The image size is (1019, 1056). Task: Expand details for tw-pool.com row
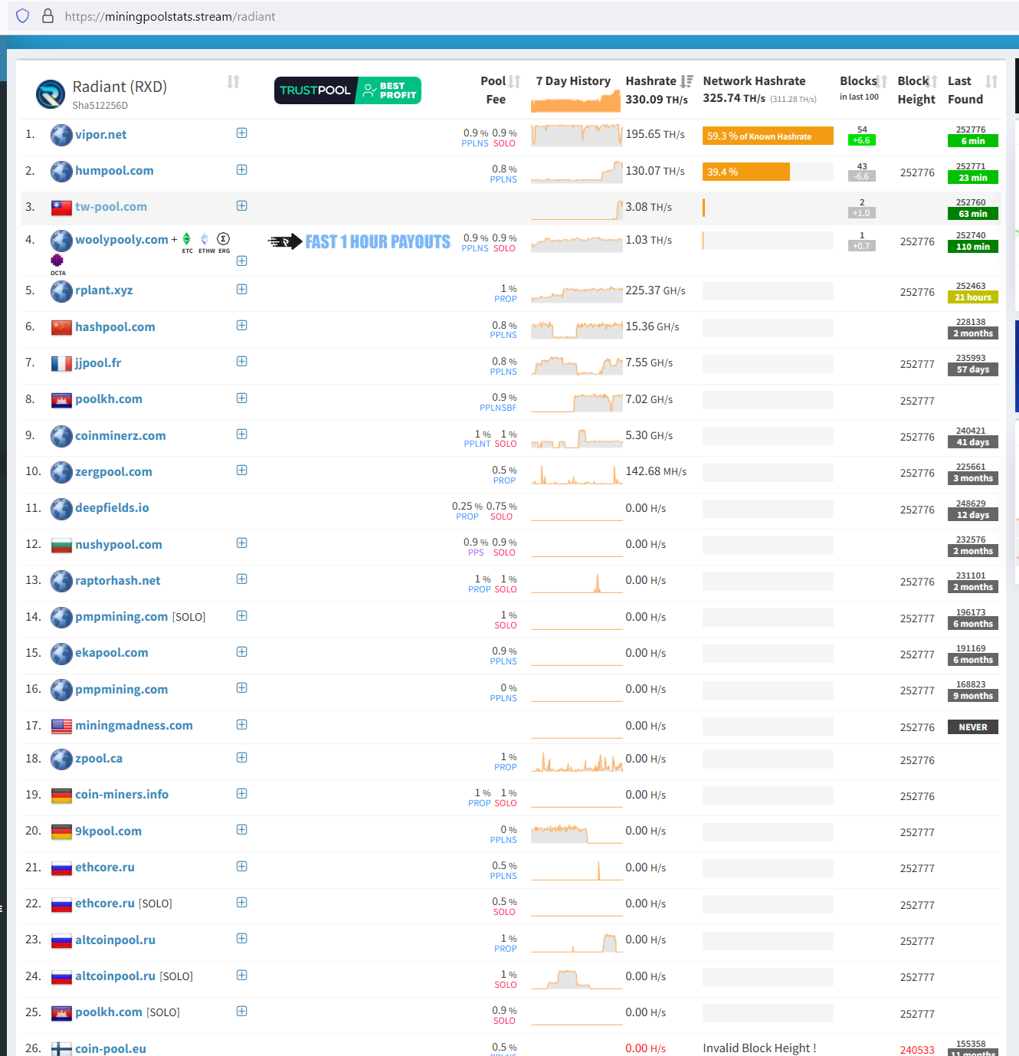[242, 205]
